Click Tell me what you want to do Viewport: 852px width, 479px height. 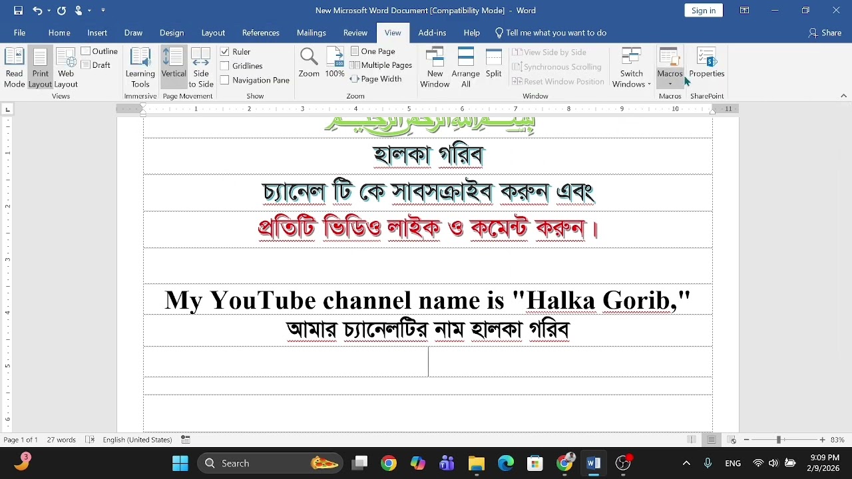click(550, 33)
